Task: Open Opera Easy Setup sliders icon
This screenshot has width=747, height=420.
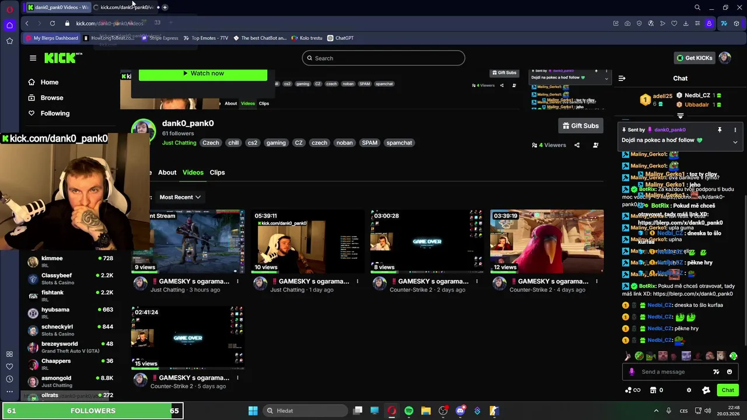Action: 697,23
